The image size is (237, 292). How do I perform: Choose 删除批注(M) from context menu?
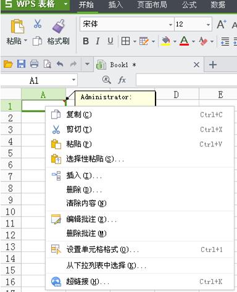click(140, 233)
